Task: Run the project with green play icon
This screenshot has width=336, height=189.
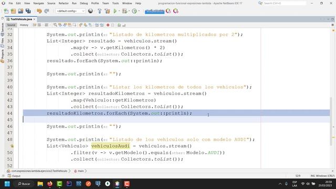Action: pos(115,11)
